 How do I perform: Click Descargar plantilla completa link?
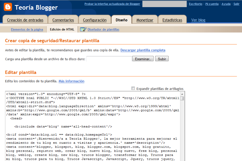pyautogui.click(x=143, y=50)
